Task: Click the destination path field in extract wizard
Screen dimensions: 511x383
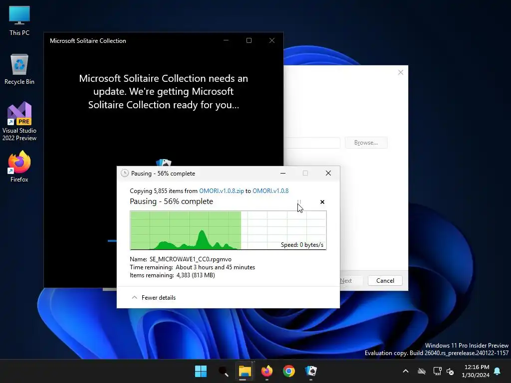Action: [312, 143]
